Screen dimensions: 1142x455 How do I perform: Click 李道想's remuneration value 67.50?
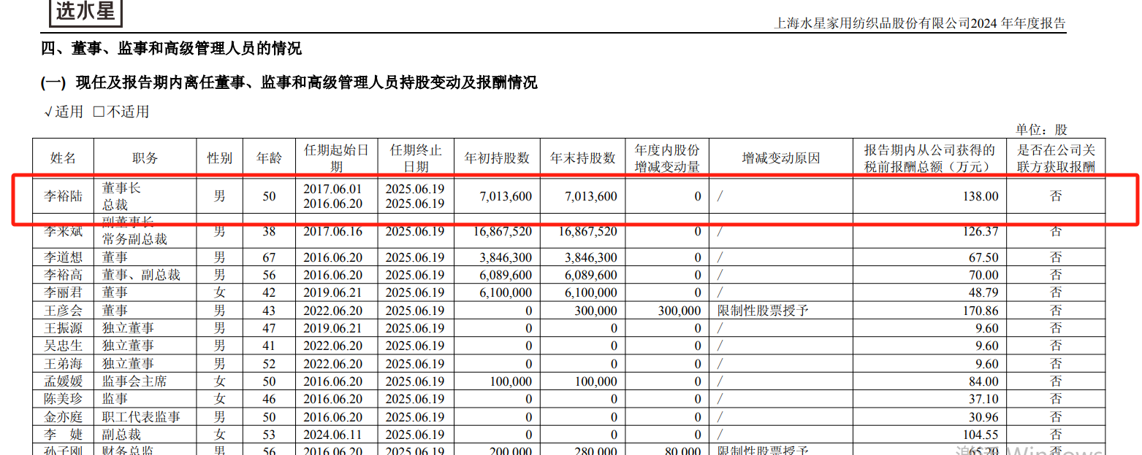tap(983, 257)
